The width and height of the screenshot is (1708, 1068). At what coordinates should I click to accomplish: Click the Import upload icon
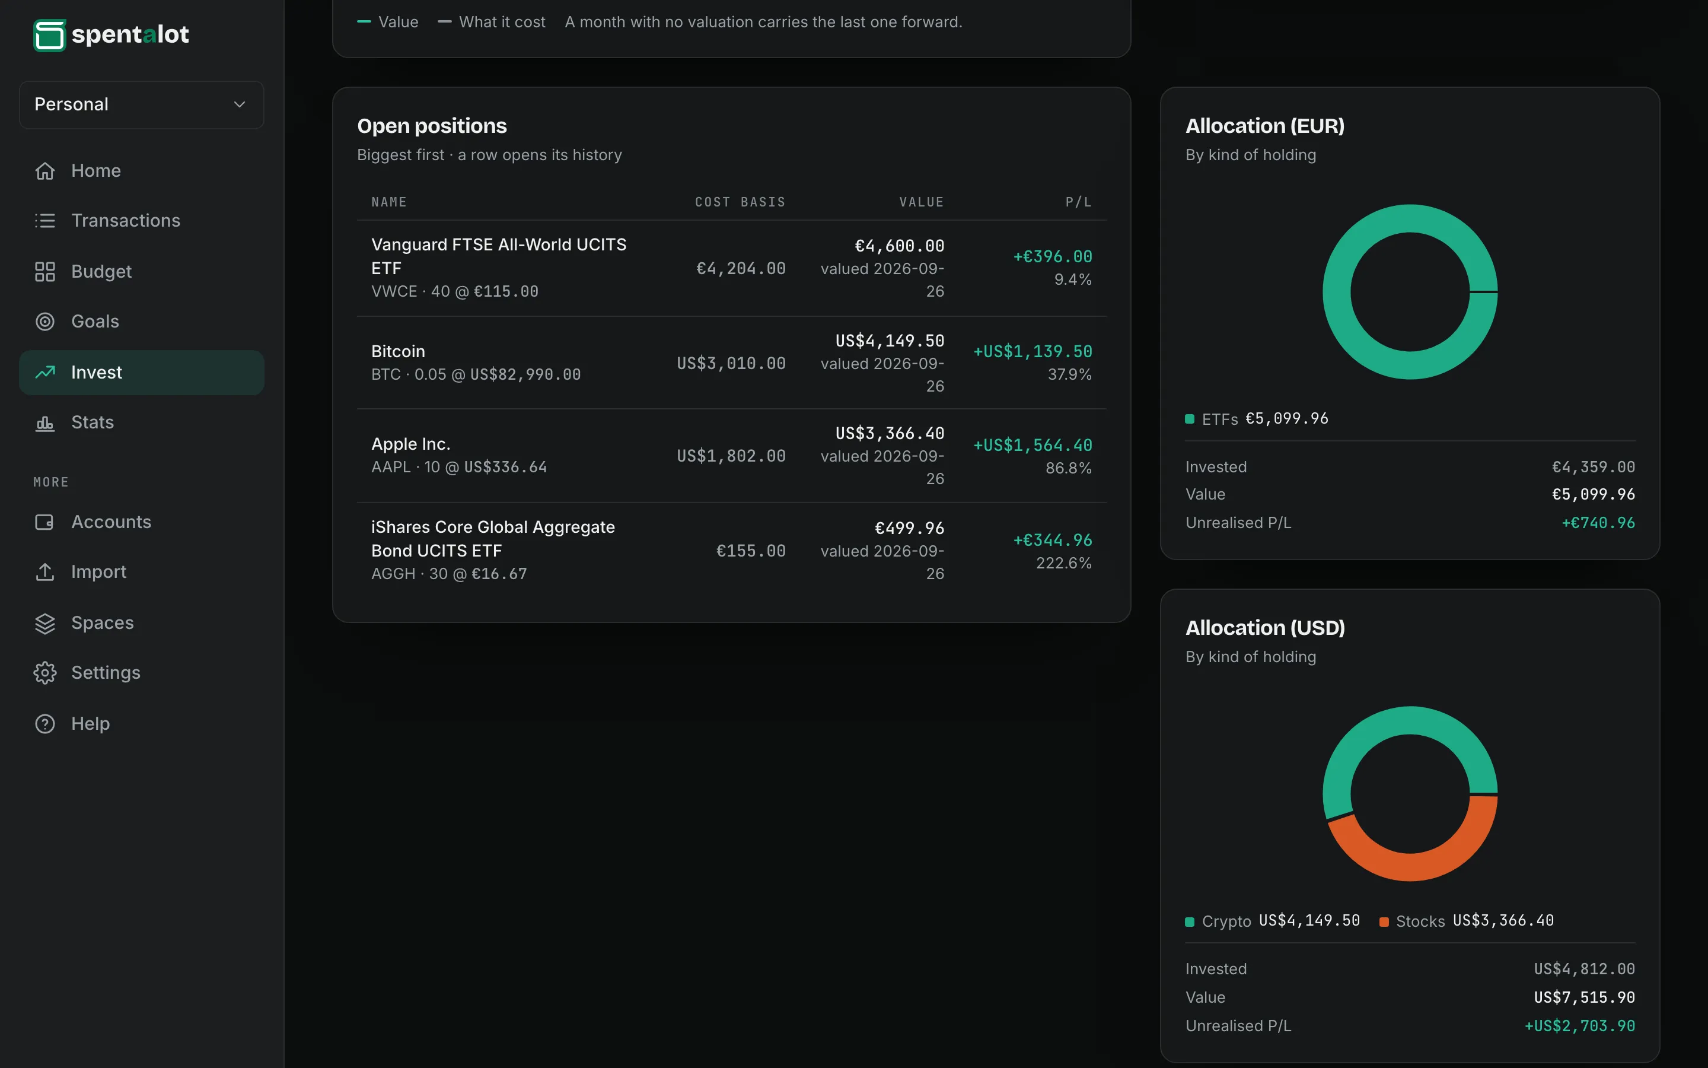tap(45, 572)
